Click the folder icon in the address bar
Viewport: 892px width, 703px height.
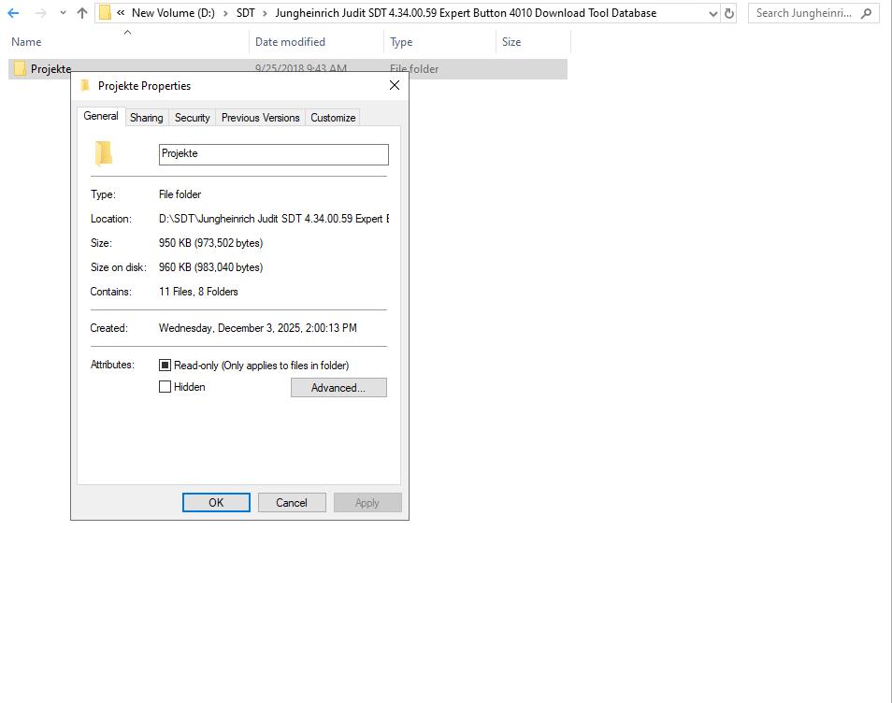(x=103, y=13)
